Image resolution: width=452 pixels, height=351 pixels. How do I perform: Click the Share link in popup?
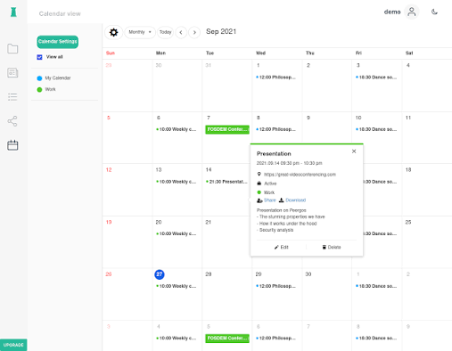(270, 200)
